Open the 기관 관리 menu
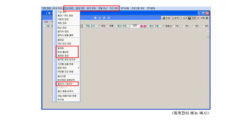 point(46,8)
